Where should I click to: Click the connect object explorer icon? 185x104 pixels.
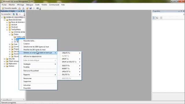[14, 14]
